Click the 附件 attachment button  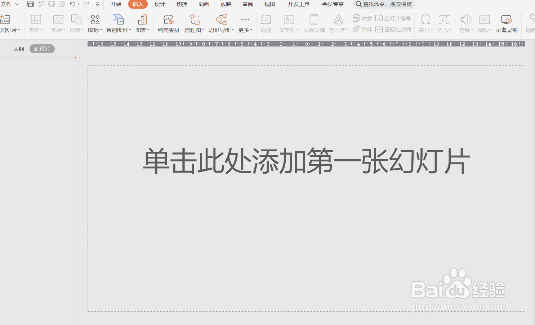[362, 30]
